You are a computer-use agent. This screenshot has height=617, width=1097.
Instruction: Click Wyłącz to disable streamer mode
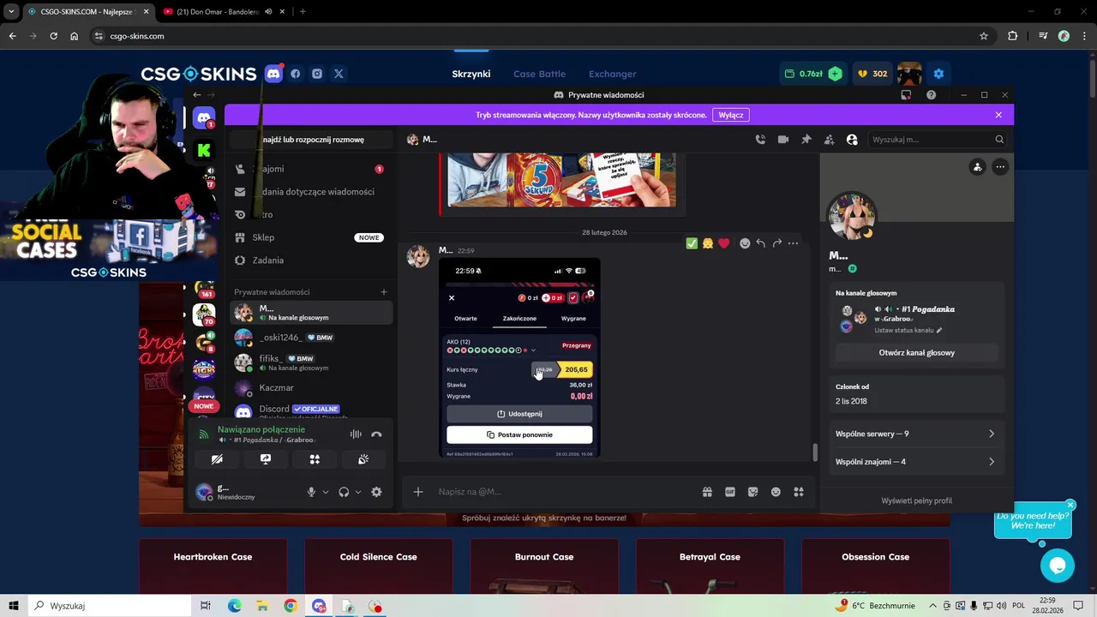tap(731, 115)
